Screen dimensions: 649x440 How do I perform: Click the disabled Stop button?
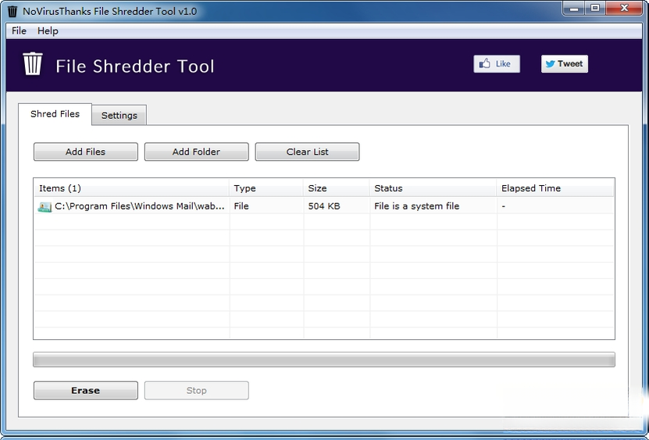(x=197, y=390)
